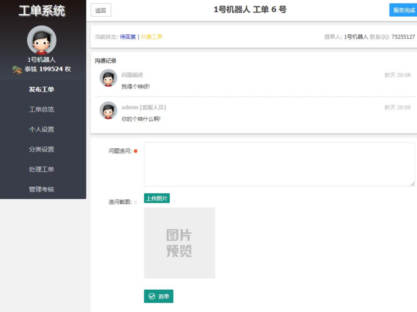Viewport: 417px width, 312px height.
Task: Click the avatar beside admin reply
Action: [x=108, y=110]
